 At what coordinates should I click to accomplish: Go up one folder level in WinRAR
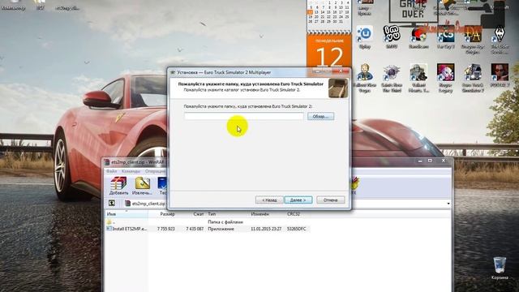tap(112, 203)
